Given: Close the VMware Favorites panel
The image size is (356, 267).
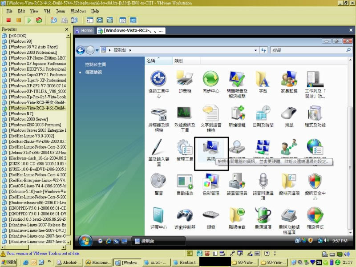Looking at the screenshot, I should 66,29.
